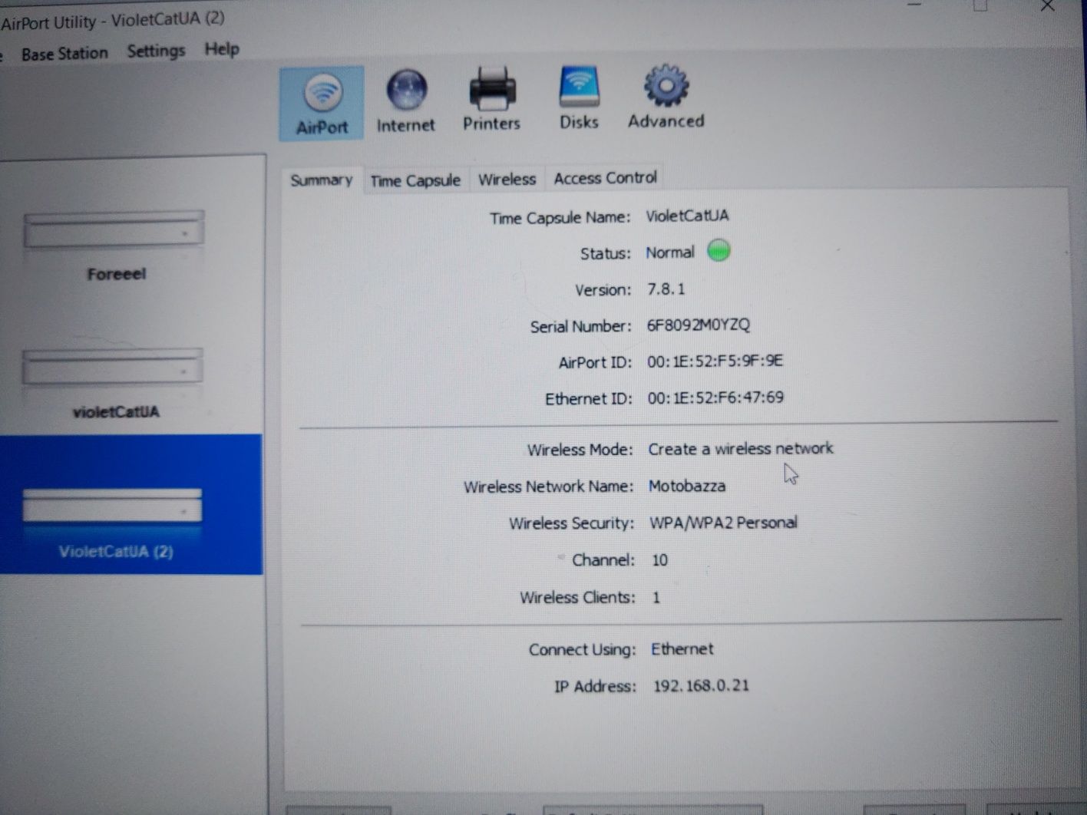Click the wireless mode Create a wireless network
The height and width of the screenshot is (815, 1087).
[x=740, y=448]
